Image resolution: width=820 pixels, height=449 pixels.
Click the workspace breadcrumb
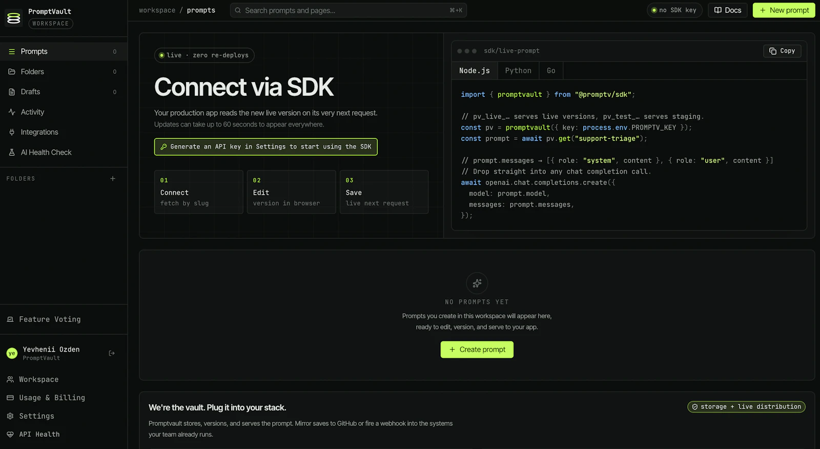pyautogui.click(x=157, y=10)
